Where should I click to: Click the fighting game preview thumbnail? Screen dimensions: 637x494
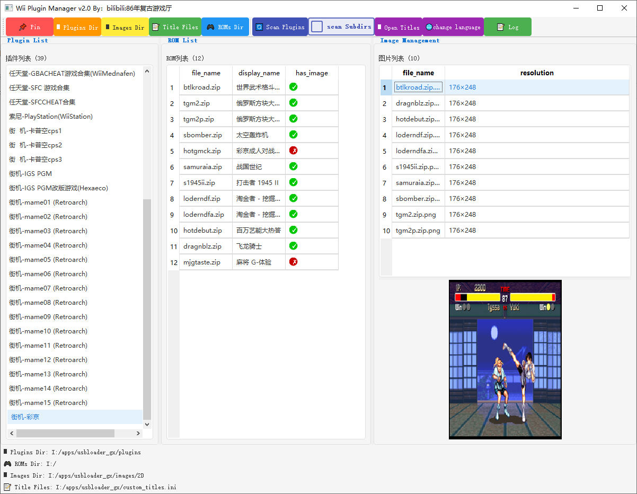pyautogui.click(x=505, y=359)
